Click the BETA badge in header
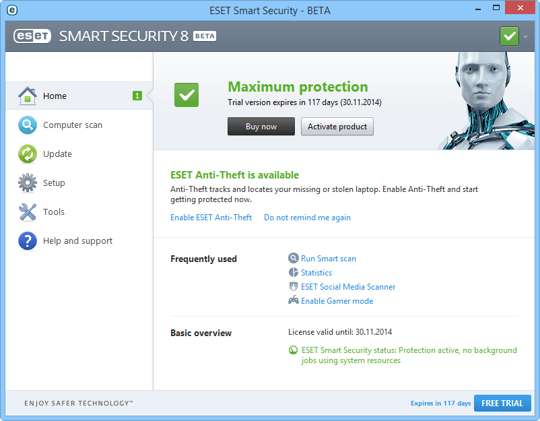 tap(205, 36)
